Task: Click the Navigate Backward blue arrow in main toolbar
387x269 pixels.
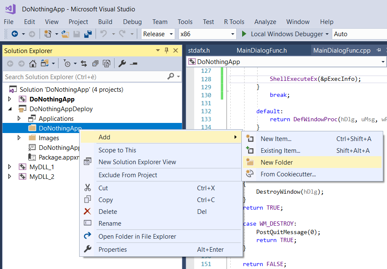Action: pos(15,34)
